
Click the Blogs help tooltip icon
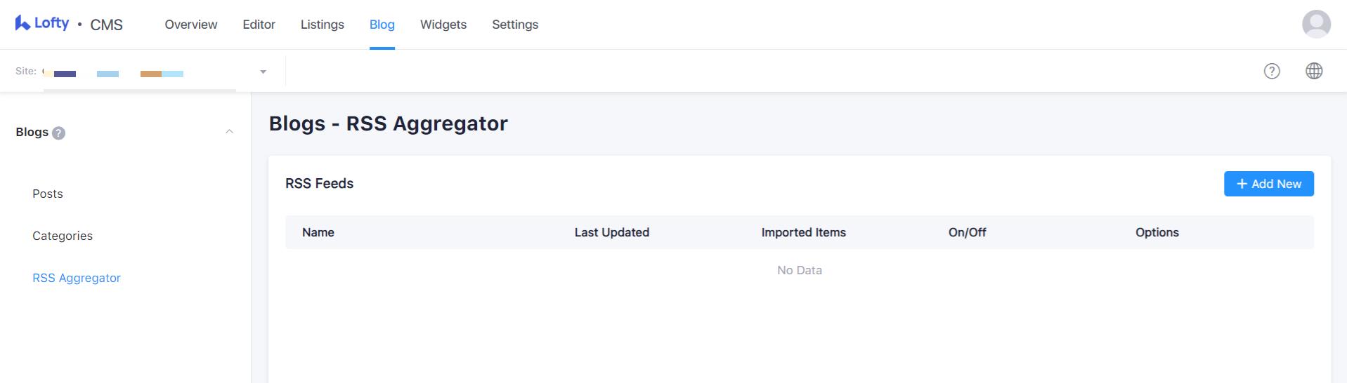pos(59,133)
